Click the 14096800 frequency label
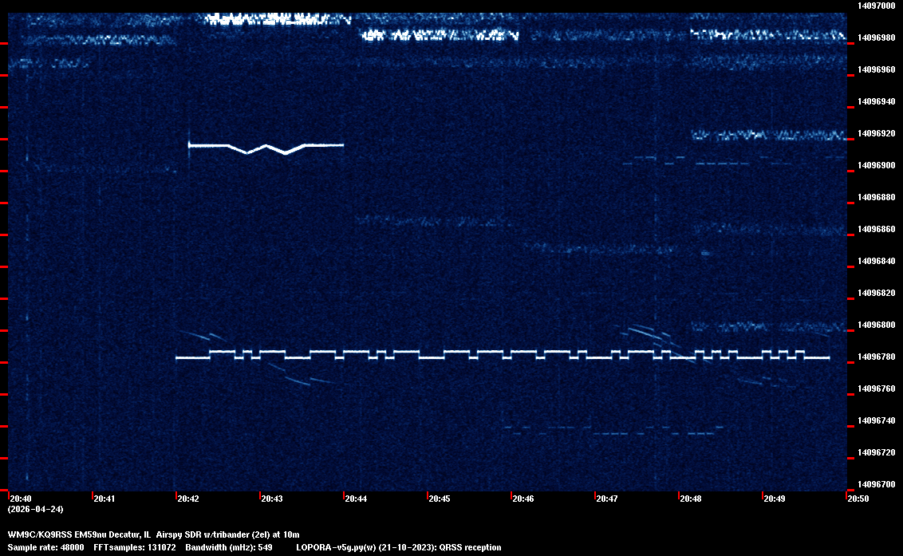 pyautogui.click(x=877, y=325)
